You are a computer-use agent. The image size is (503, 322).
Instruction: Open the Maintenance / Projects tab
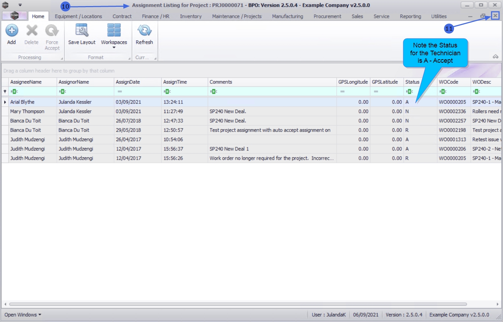[x=237, y=16]
